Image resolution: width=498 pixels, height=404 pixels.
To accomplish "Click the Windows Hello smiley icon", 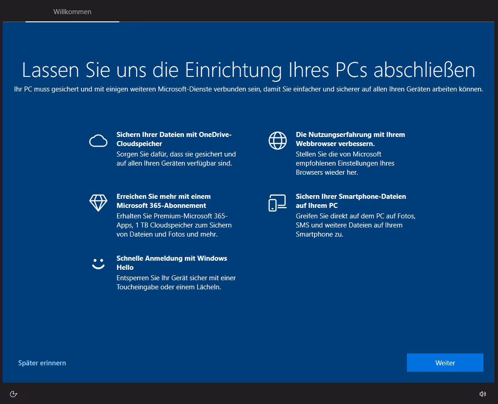I will point(98,264).
